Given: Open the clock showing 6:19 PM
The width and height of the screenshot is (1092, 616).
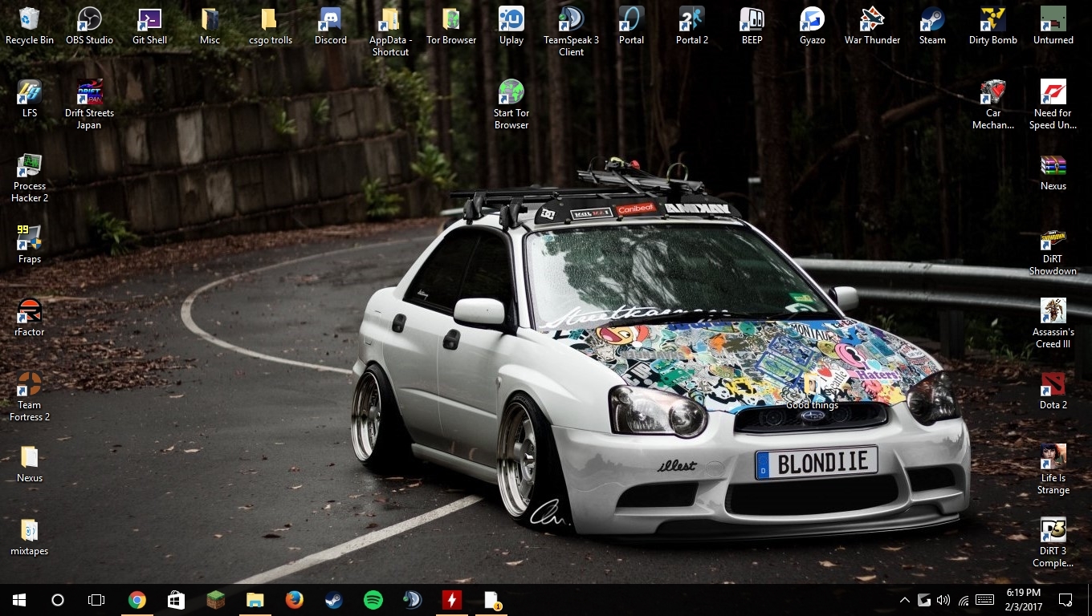Looking at the screenshot, I should (1023, 600).
